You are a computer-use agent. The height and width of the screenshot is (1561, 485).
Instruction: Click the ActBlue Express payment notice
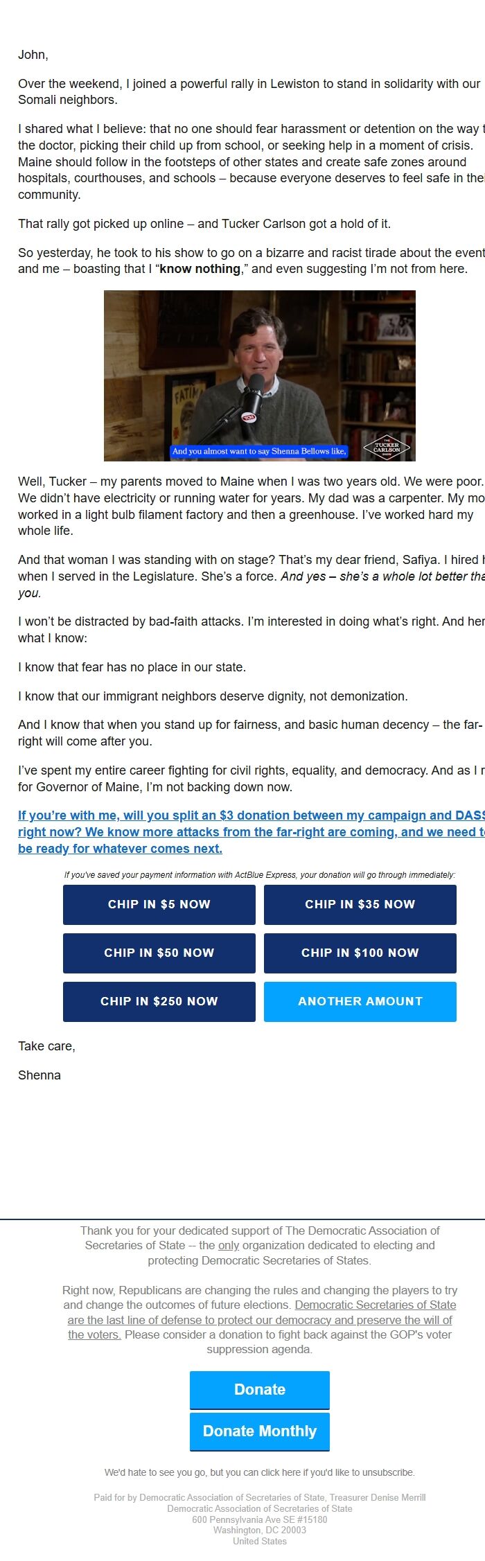[260, 875]
